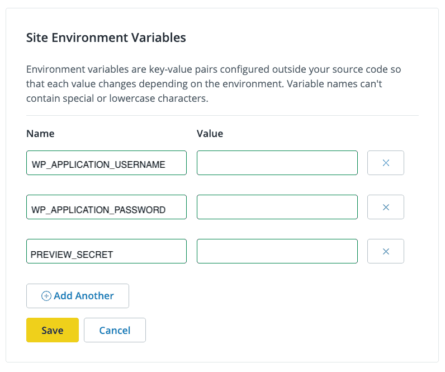
Task: Focus the PREVIEW_SECRET name field
Action: click(106, 251)
